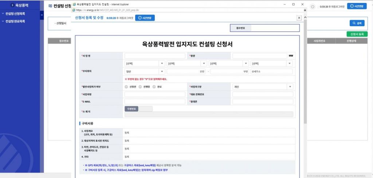
Task: Select the 신청전 radio button
Action: pyautogui.click(x=126, y=87)
